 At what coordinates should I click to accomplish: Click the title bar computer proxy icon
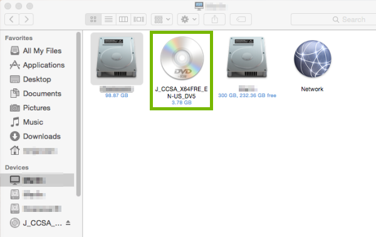pyautogui.click(x=199, y=6)
